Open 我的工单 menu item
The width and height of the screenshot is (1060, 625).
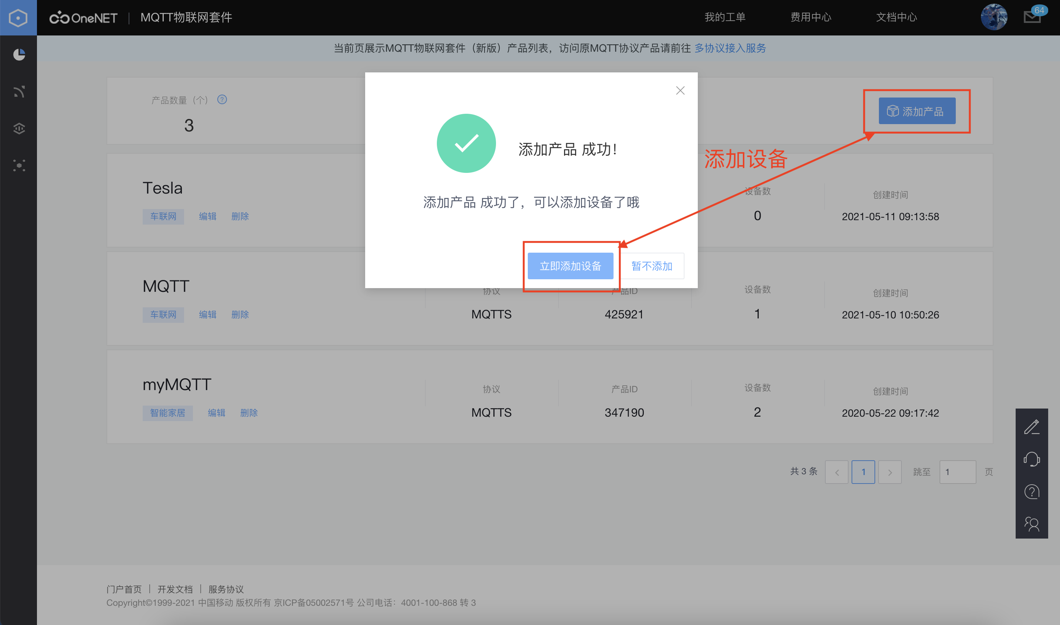(x=726, y=17)
